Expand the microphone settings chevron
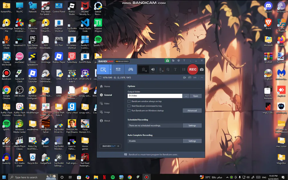The width and height of the screenshot is (288, 180). [x=160, y=72]
